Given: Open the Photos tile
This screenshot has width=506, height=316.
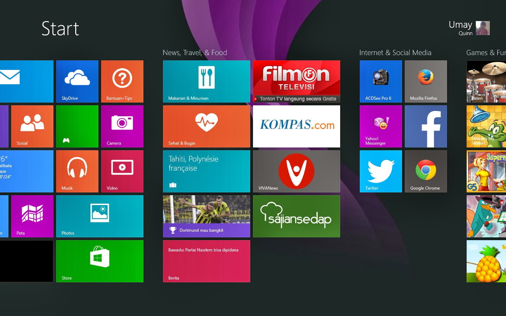Looking at the screenshot, I should click(x=100, y=216).
